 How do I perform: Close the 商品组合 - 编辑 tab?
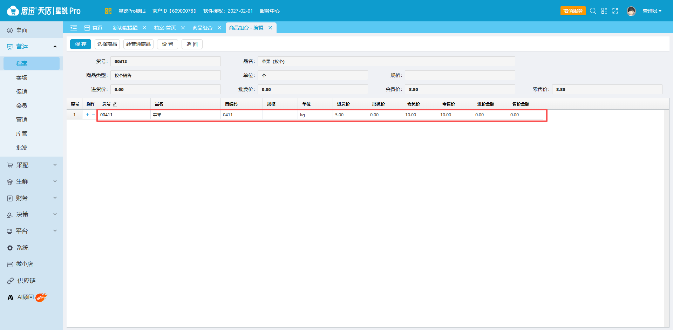click(x=270, y=28)
